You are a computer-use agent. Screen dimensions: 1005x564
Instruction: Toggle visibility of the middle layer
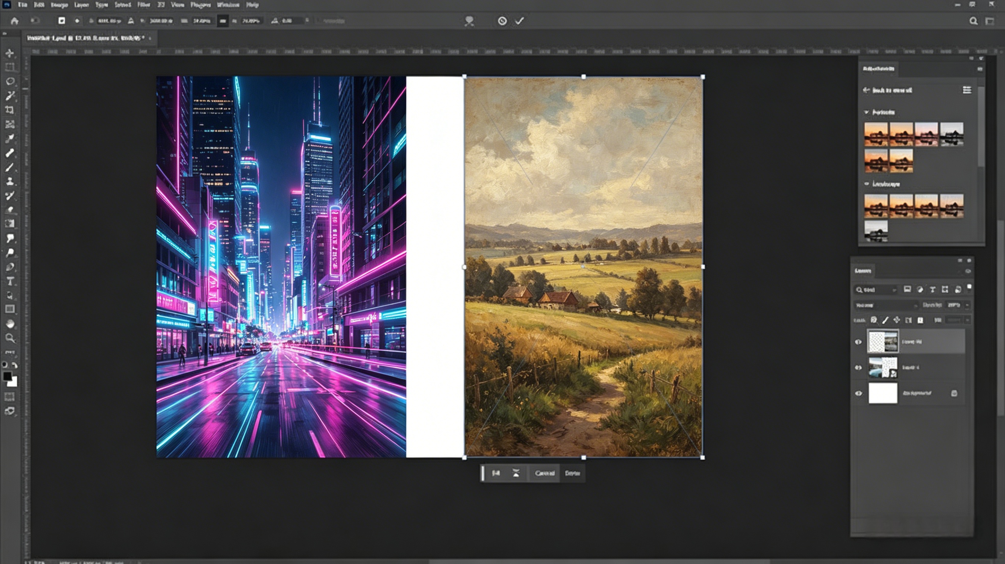(x=859, y=367)
